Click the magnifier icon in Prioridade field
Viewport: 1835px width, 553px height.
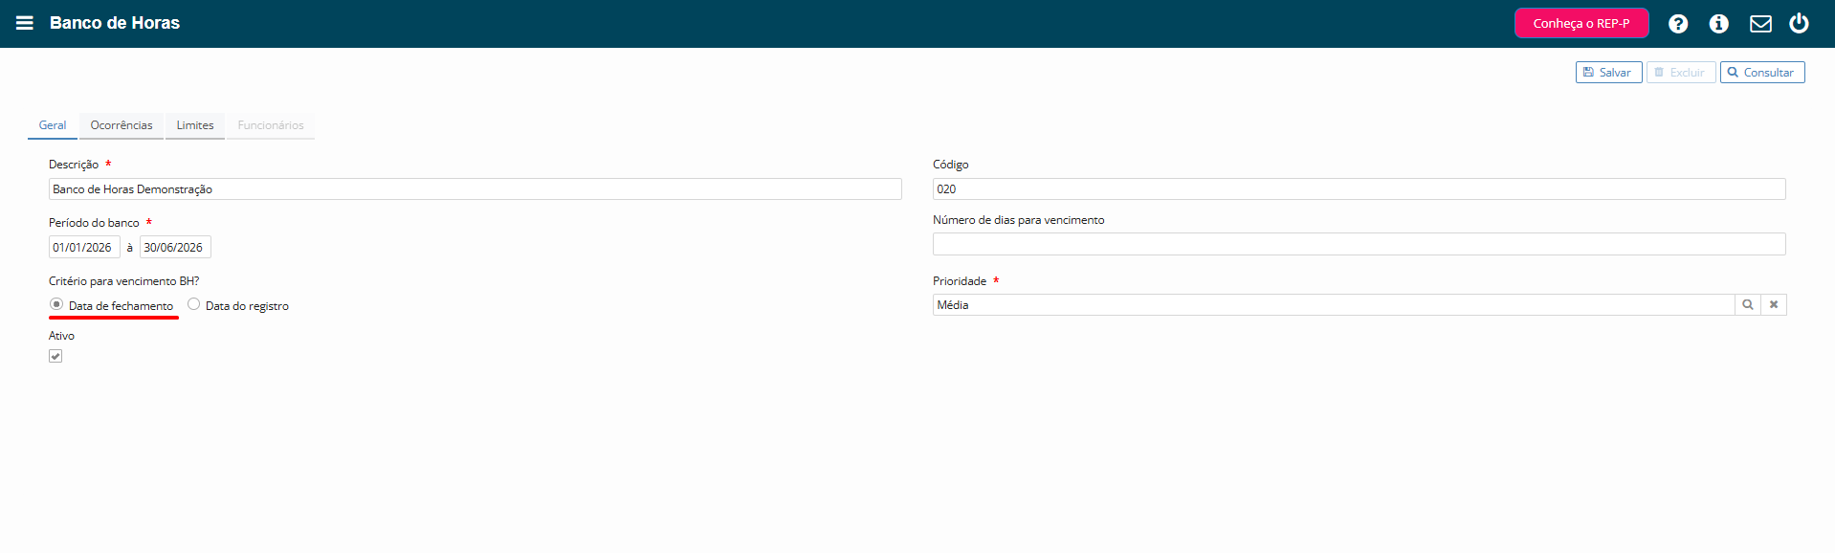(x=1748, y=304)
